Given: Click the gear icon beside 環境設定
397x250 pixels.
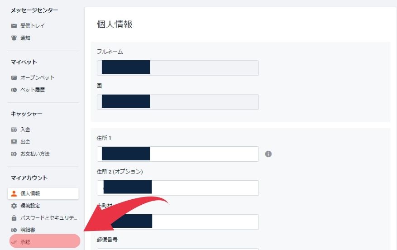Looking at the screenshot, I should pyautogui.click(x=14, y=206).
